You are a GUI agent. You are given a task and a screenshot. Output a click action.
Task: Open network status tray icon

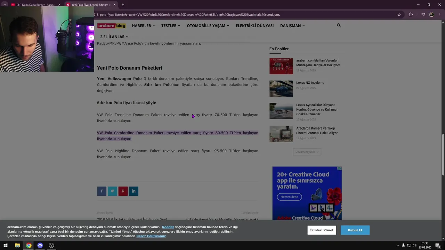409,245
